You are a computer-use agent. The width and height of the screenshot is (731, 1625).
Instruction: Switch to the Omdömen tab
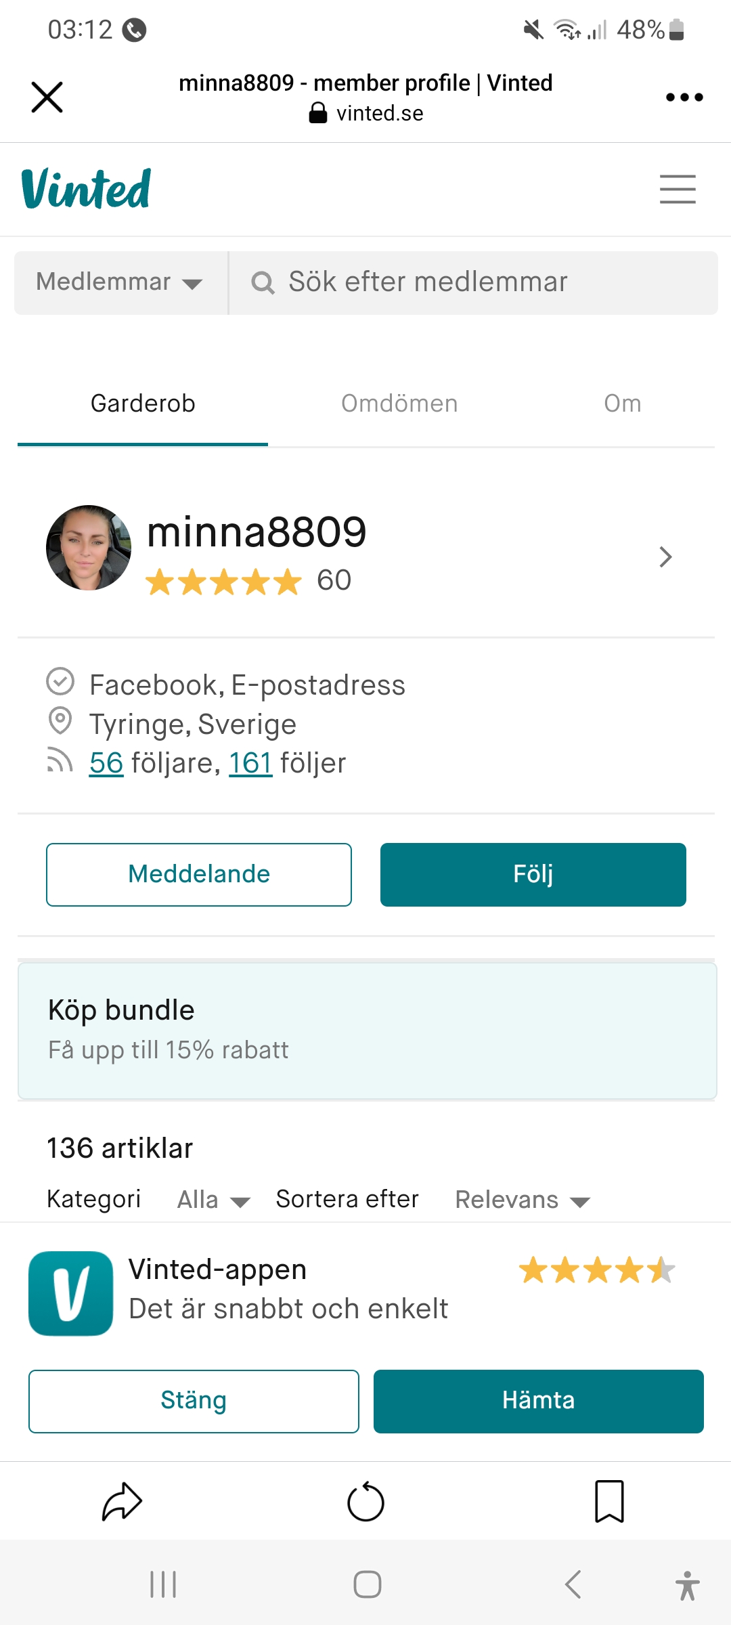pos(399,404)
